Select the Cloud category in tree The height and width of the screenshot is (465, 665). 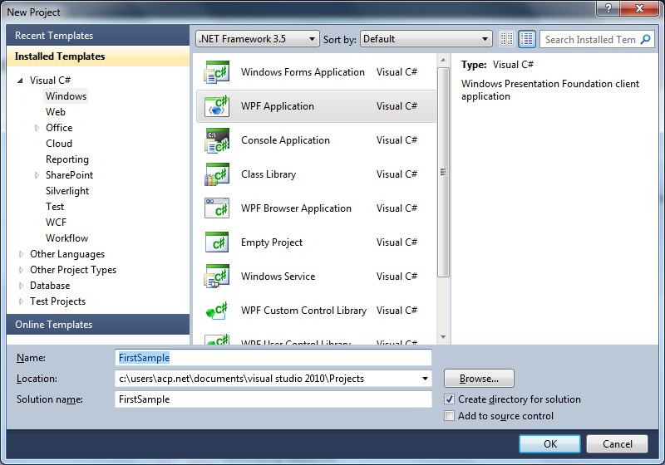pyautogui.click(x=59, y=144)
